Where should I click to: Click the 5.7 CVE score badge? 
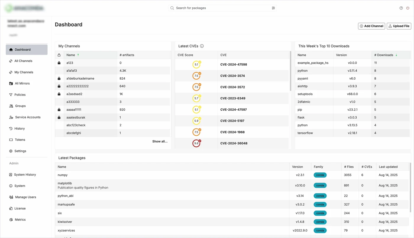tap(196, 98)
